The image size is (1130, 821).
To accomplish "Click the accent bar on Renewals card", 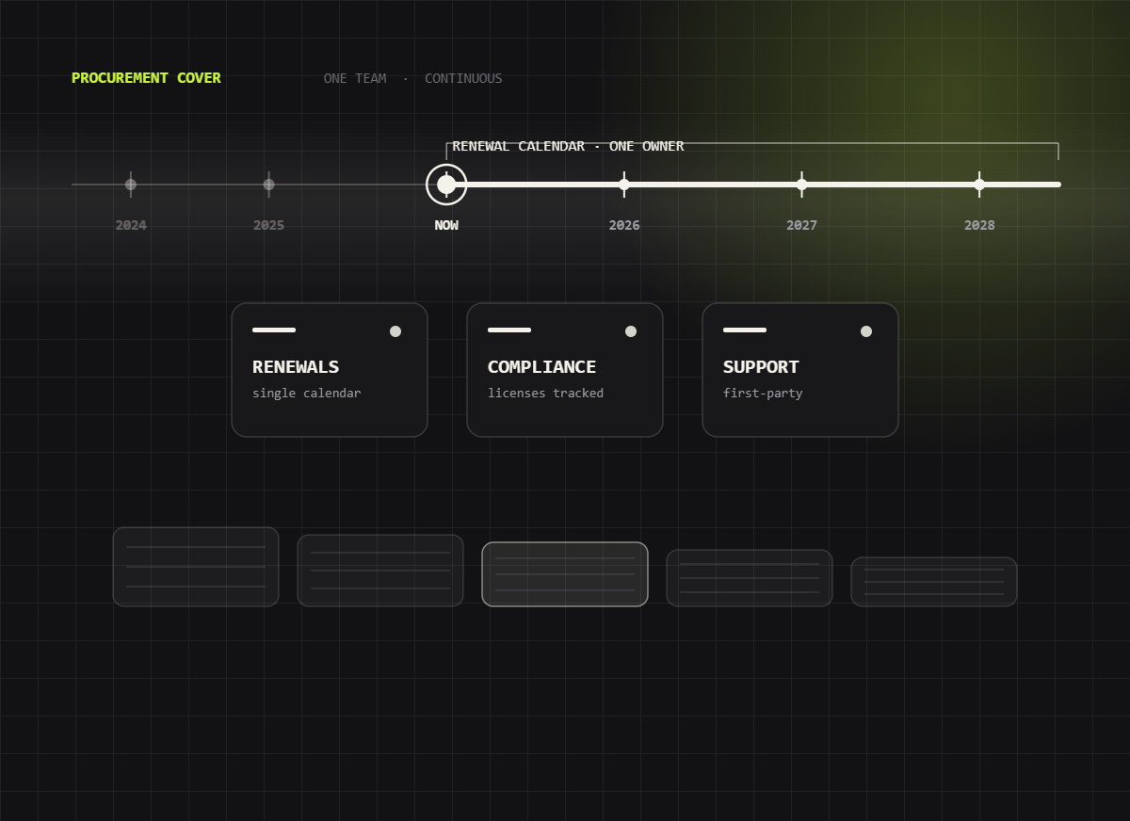I will (x=274, y=330).
